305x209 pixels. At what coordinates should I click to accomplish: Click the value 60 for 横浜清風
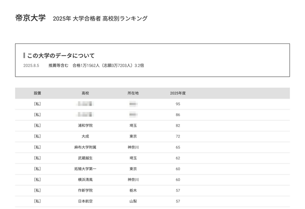[178, 179]
